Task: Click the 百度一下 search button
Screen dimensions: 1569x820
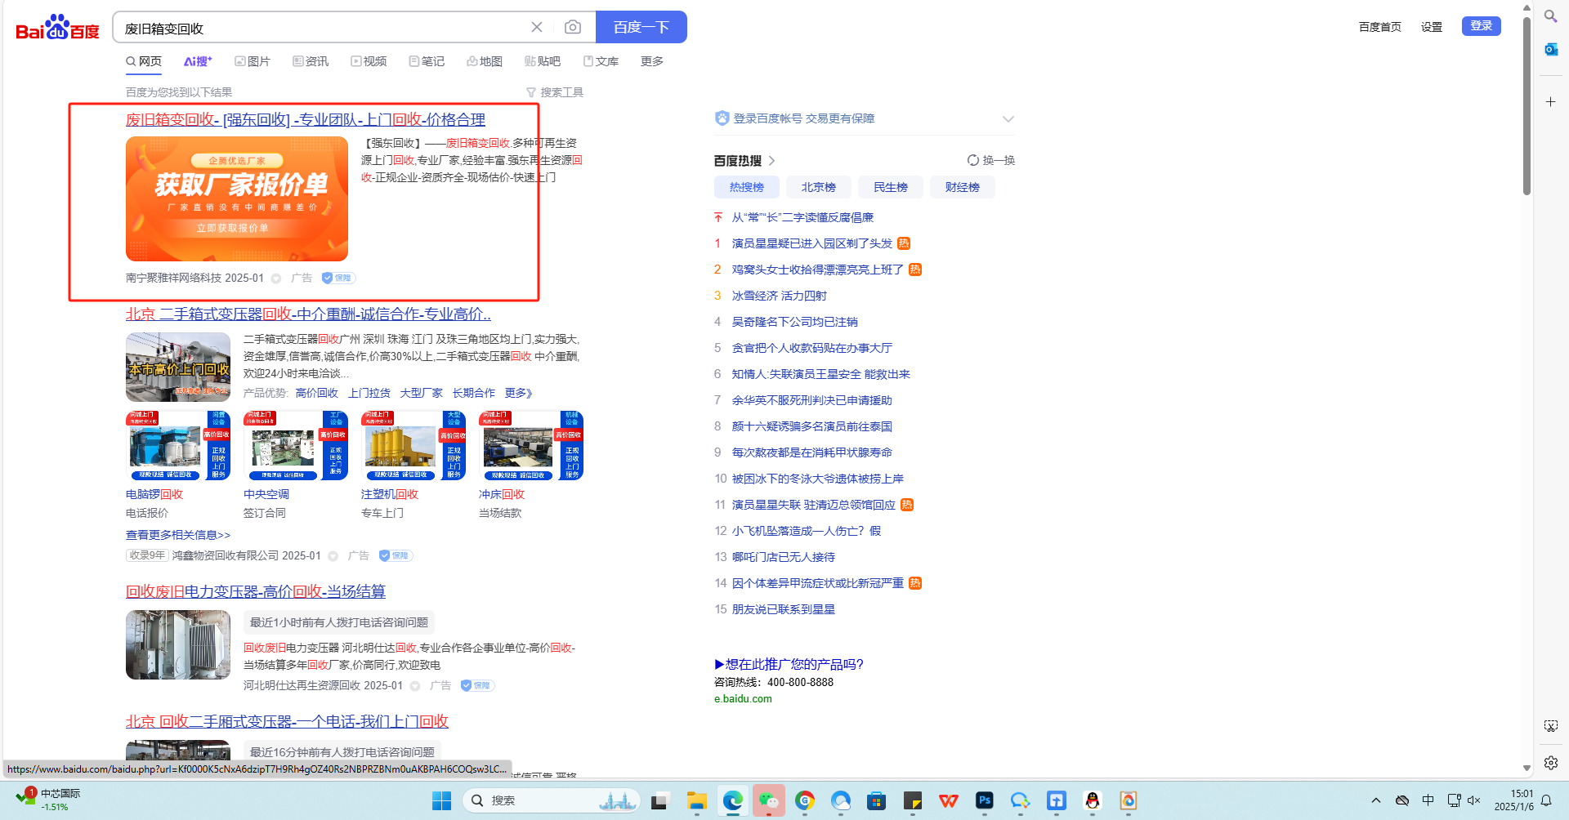Action: tap(641, 27)
